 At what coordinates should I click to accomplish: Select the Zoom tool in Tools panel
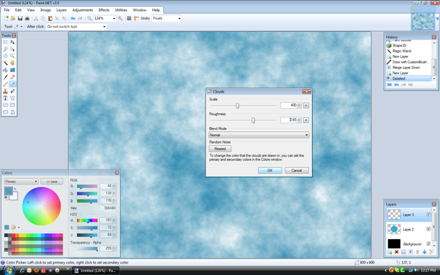[12, 56]
